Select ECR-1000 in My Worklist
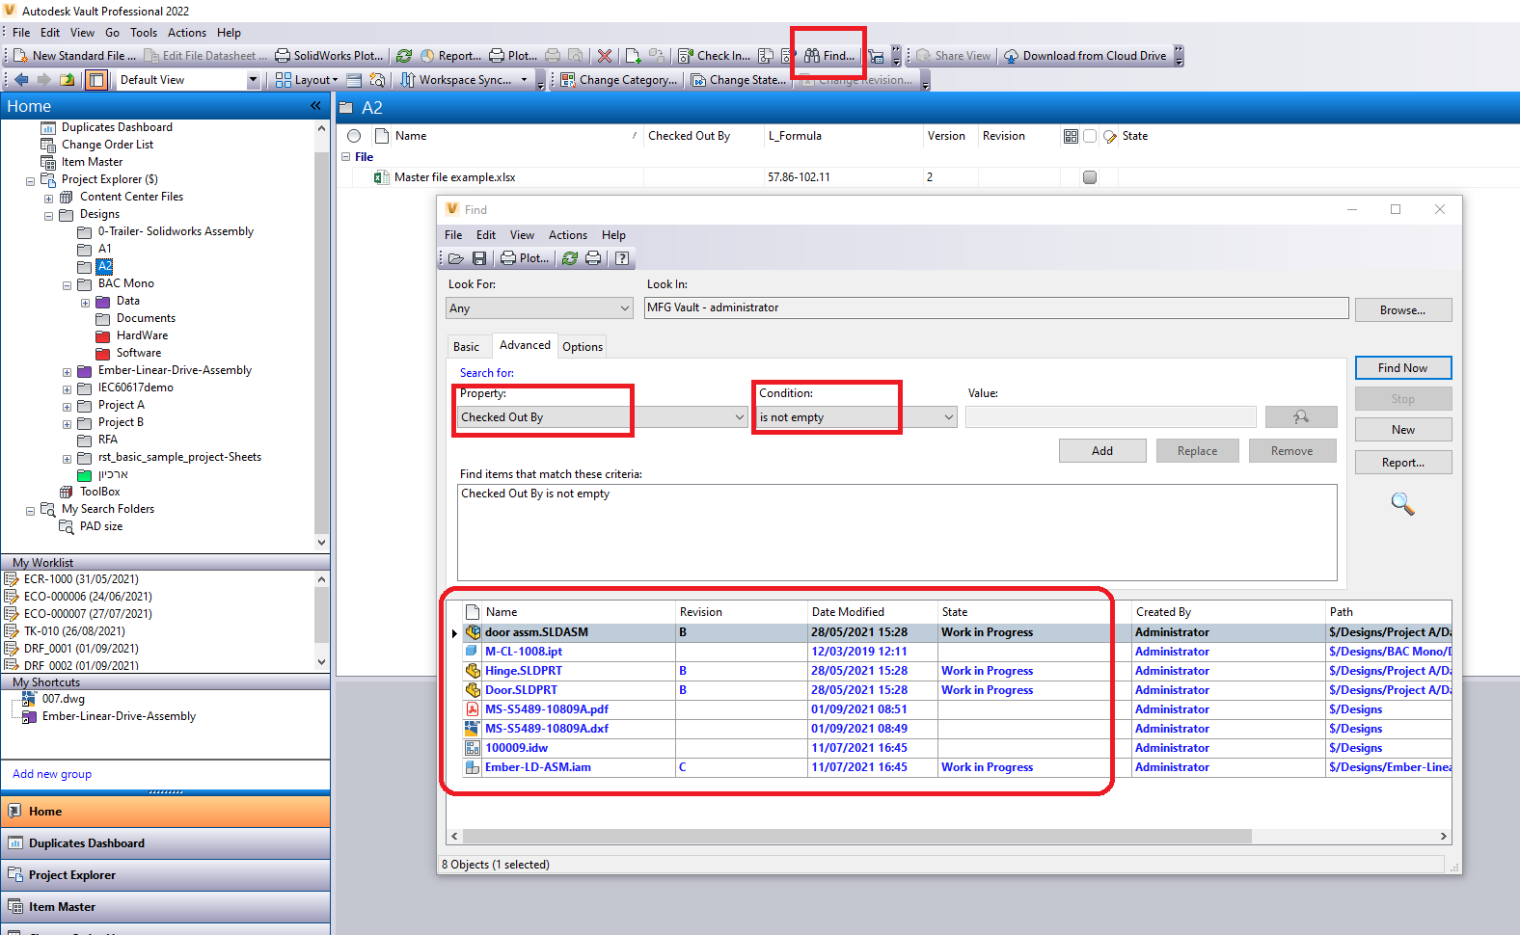The image size is (1520, 935). click(x=81, y=579)
